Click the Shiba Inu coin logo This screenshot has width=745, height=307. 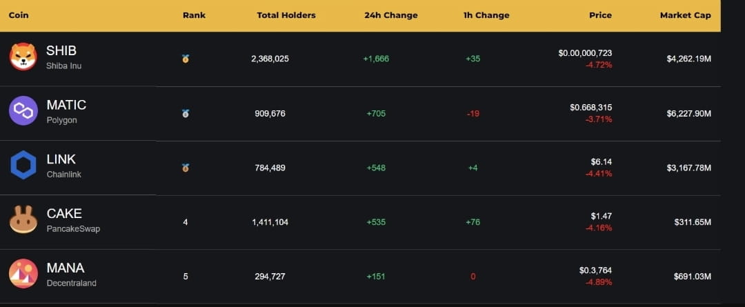(x=23, y=57)
